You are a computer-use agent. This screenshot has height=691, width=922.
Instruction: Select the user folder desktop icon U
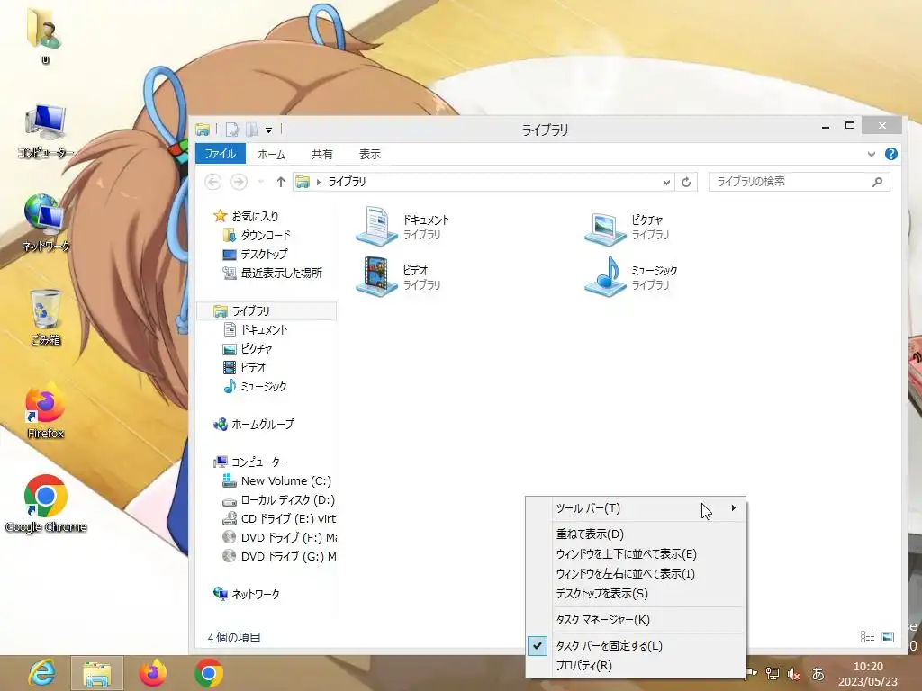(45, 35)
